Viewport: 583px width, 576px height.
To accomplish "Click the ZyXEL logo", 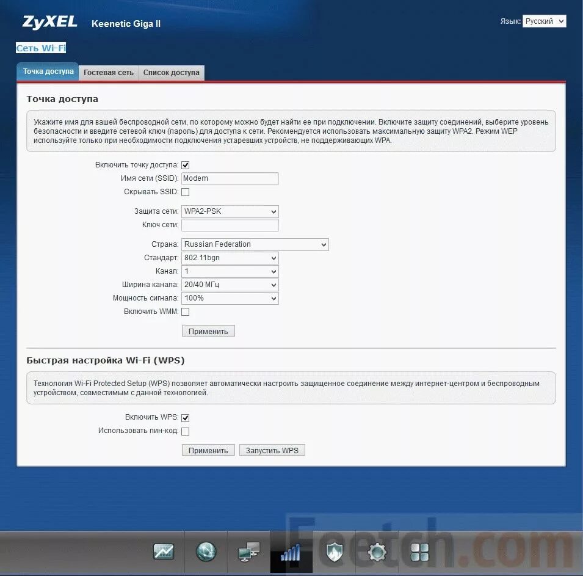I will click(x=50, y=22).
